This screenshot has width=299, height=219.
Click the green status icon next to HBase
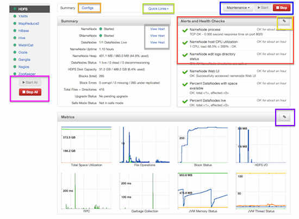(15, 30)
